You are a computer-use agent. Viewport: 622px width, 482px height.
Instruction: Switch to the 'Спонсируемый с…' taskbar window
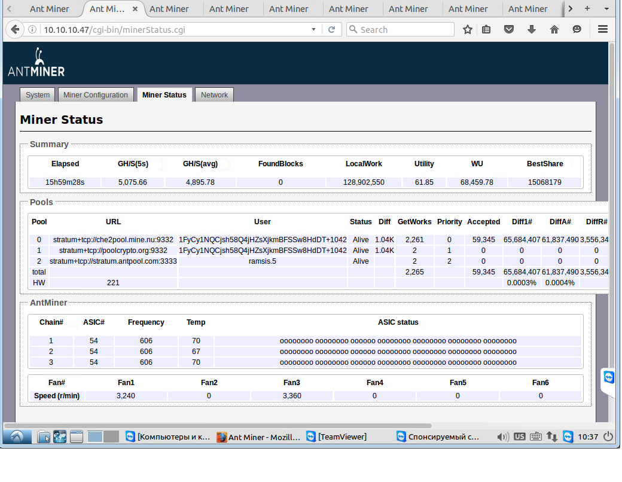tap(440, 437)
